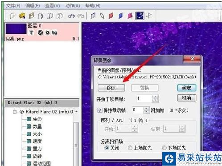Click the 生命 property icon

tap(29, 119)
